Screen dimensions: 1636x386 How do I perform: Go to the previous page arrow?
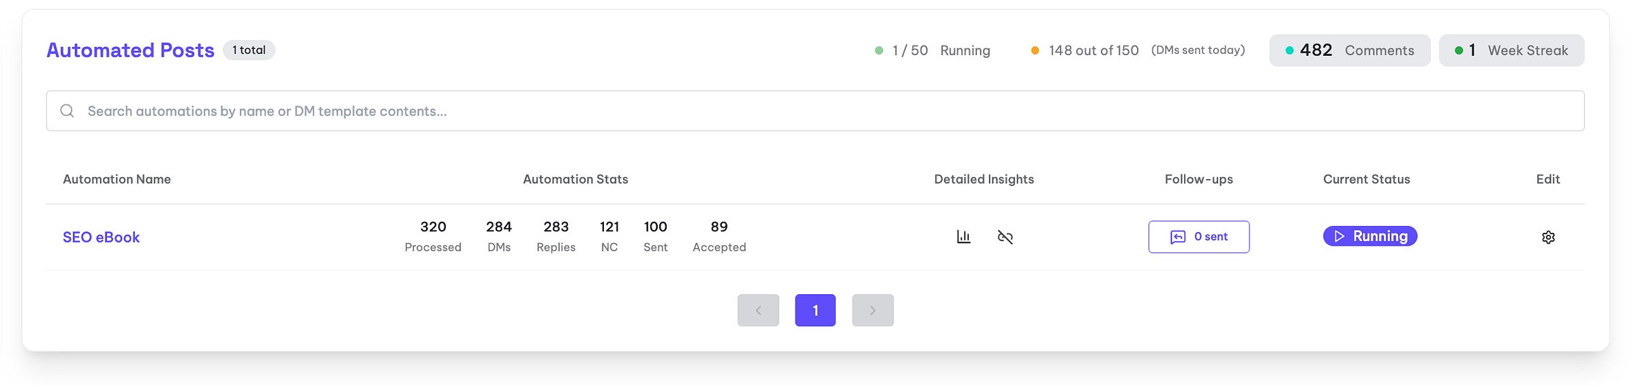758,310
